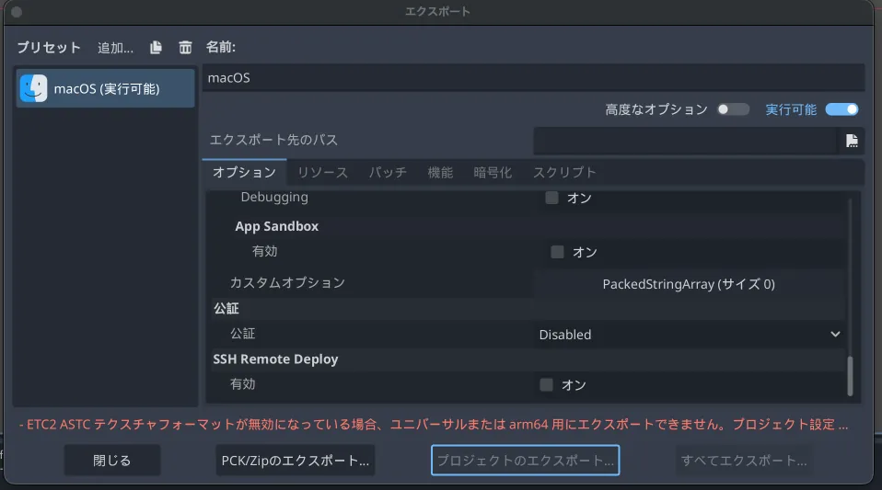This screenshot has height=490, width=882.
Task: Switch to the スクリプト tab
Action: click(x=564, y=173)
